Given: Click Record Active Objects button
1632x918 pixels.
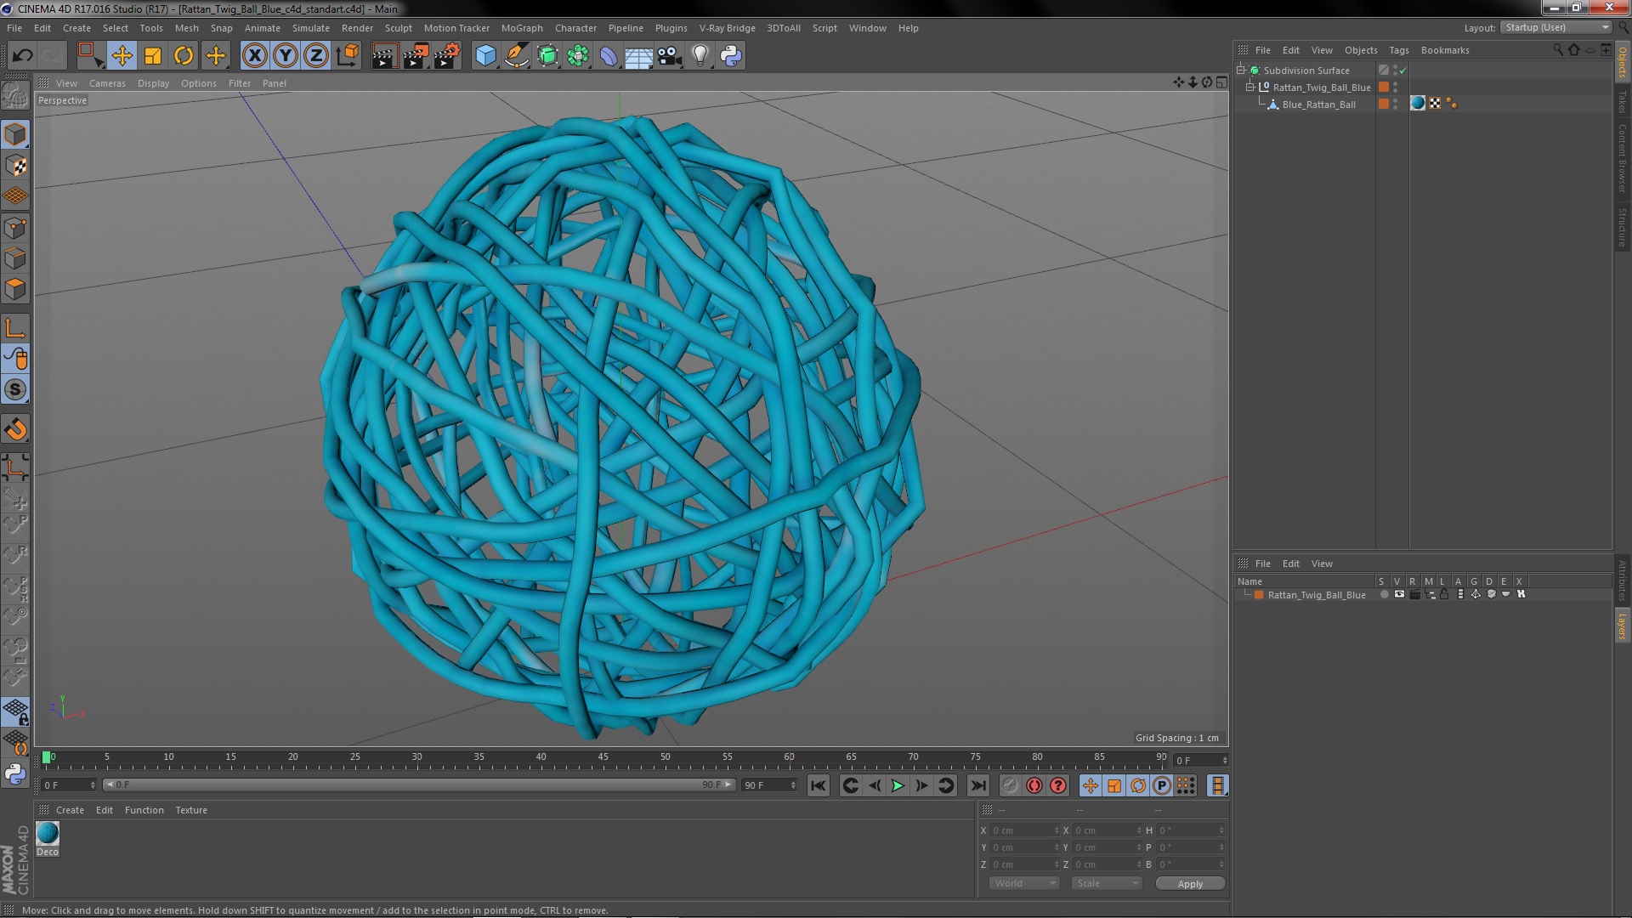Looking at the screenshot, I should [1010, 786].
